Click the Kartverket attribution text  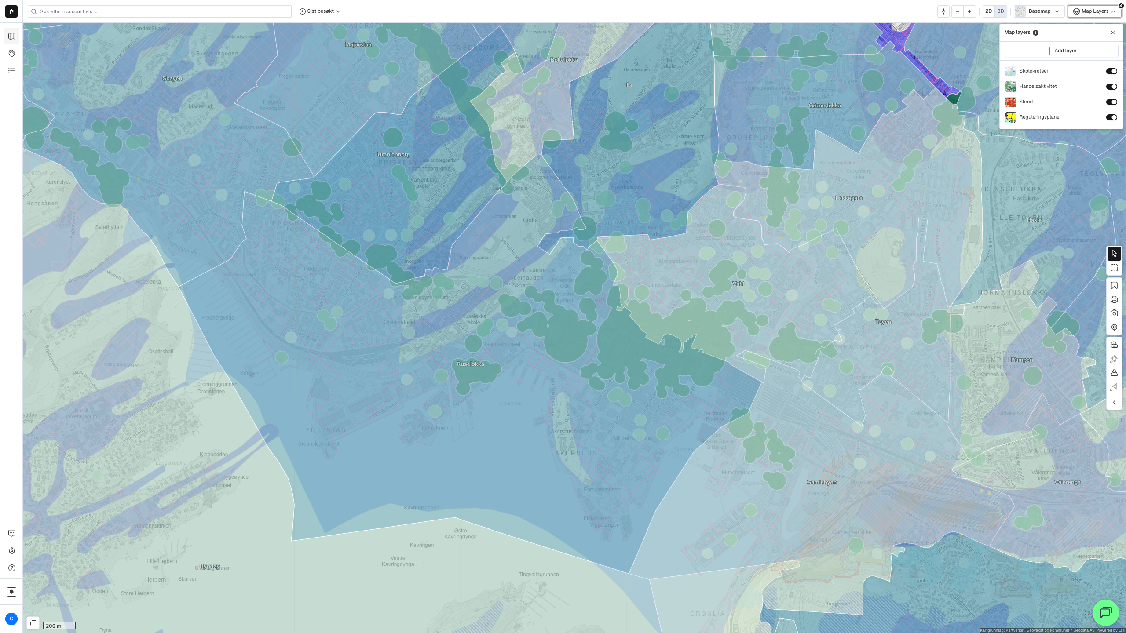click(1052, 630)
